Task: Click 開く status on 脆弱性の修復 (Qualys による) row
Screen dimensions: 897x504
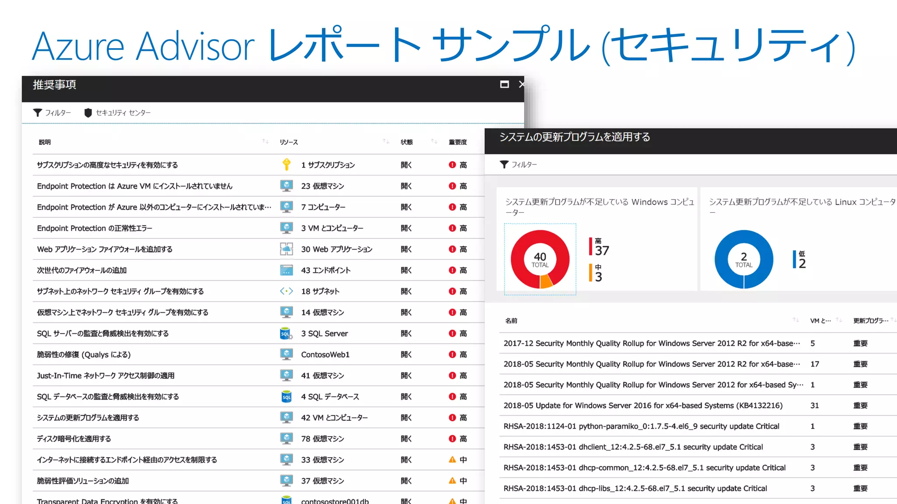Action: (406, 355)
